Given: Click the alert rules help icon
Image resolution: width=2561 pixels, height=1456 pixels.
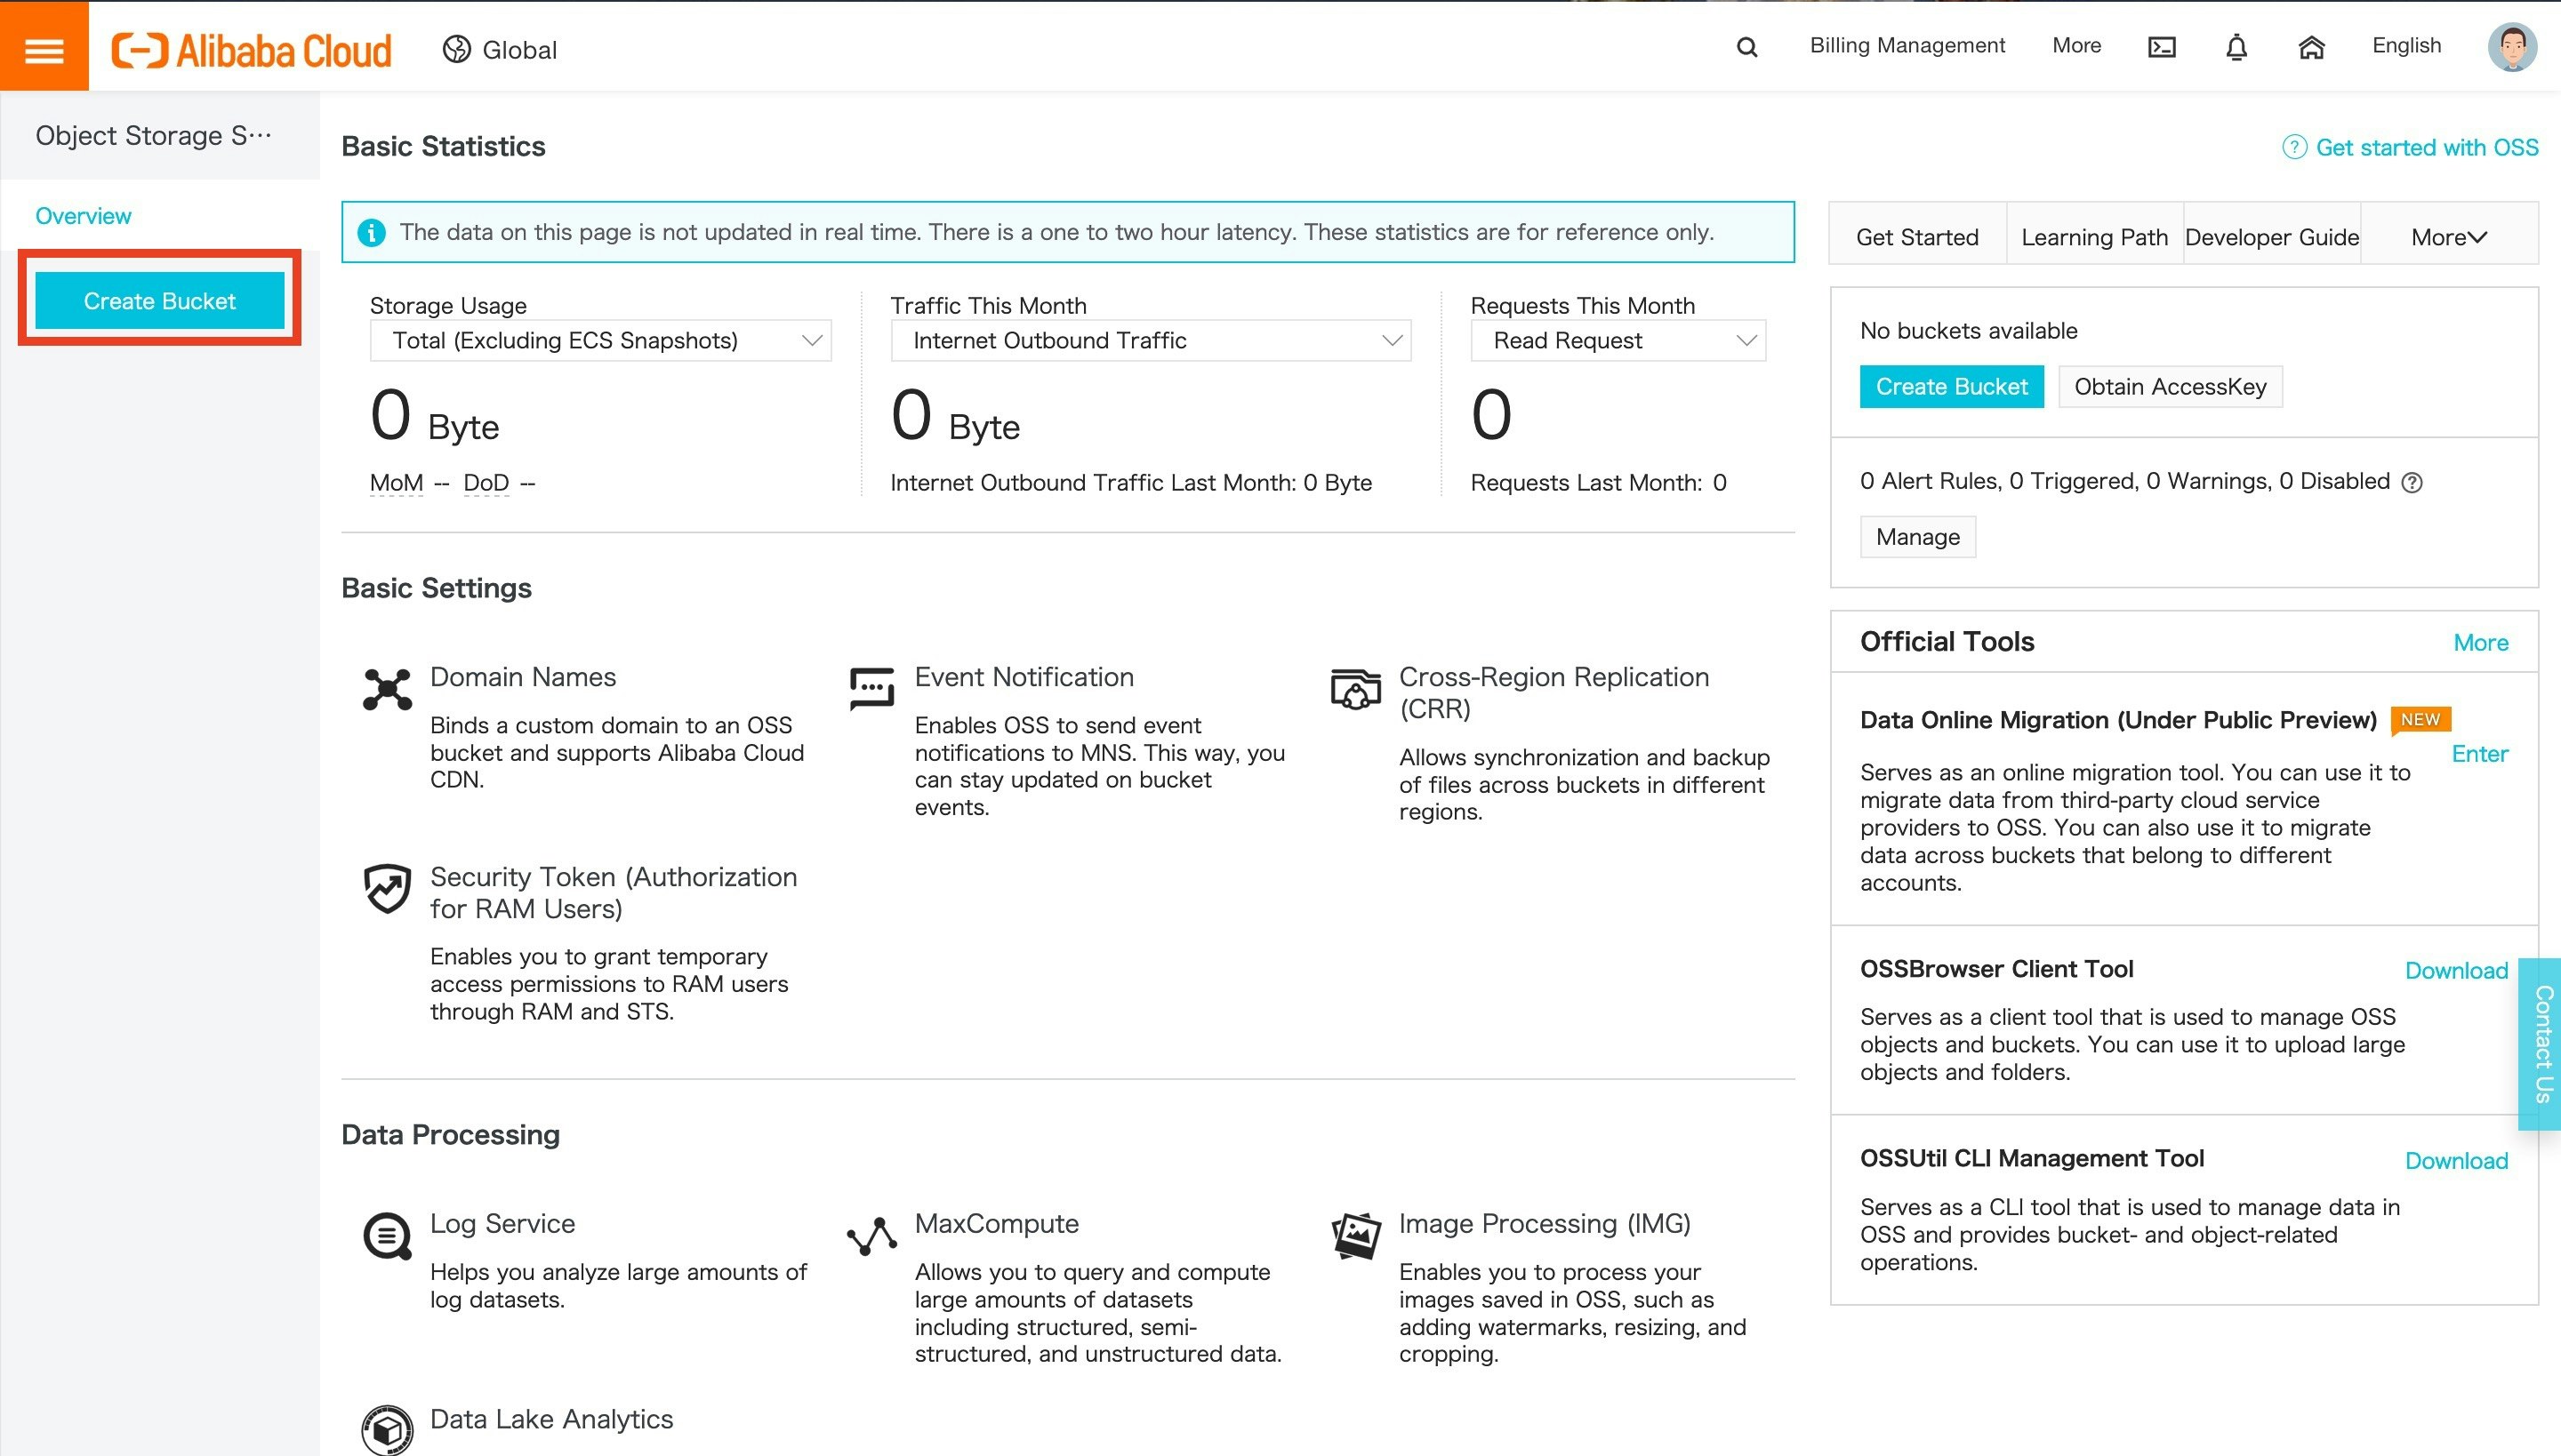Looking at the screenshot, I should click(x=2412, y=483).
